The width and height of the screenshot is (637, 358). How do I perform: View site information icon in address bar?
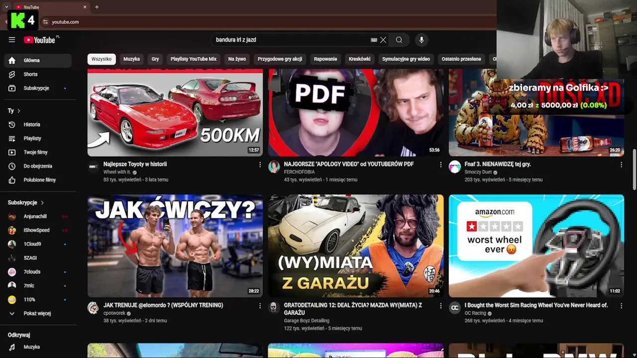(45, 22)
